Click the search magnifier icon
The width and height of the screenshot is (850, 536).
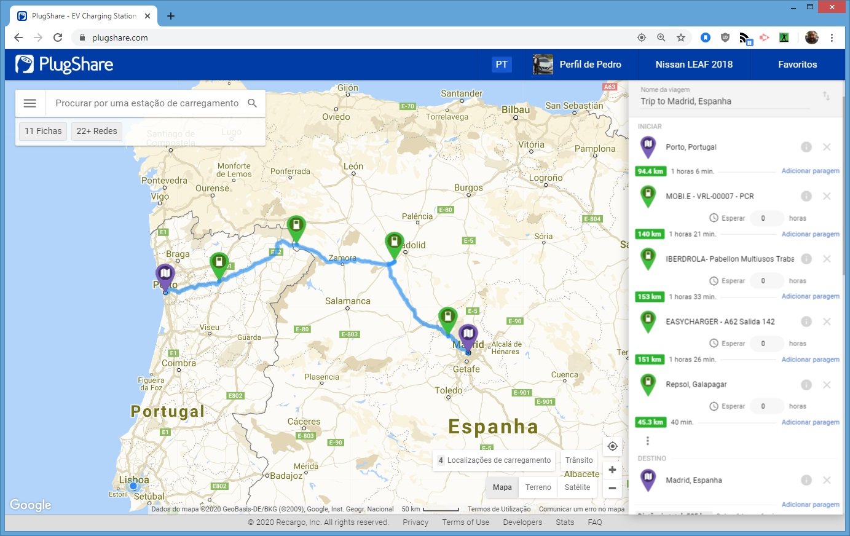(252, 103)
